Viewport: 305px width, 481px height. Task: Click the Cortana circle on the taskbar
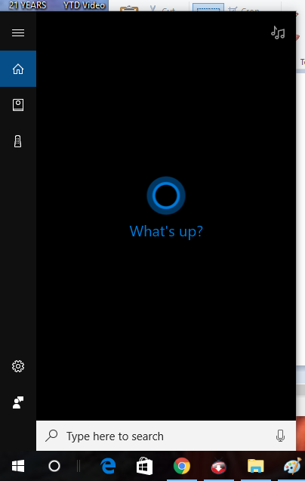[54, 466]
